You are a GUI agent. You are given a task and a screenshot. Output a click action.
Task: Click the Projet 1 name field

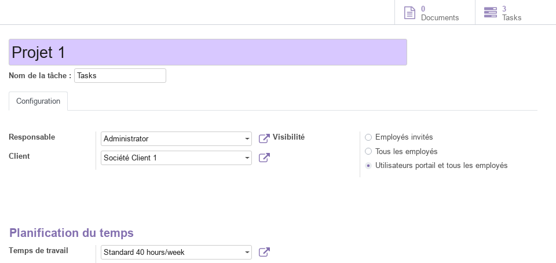point(208,52)
